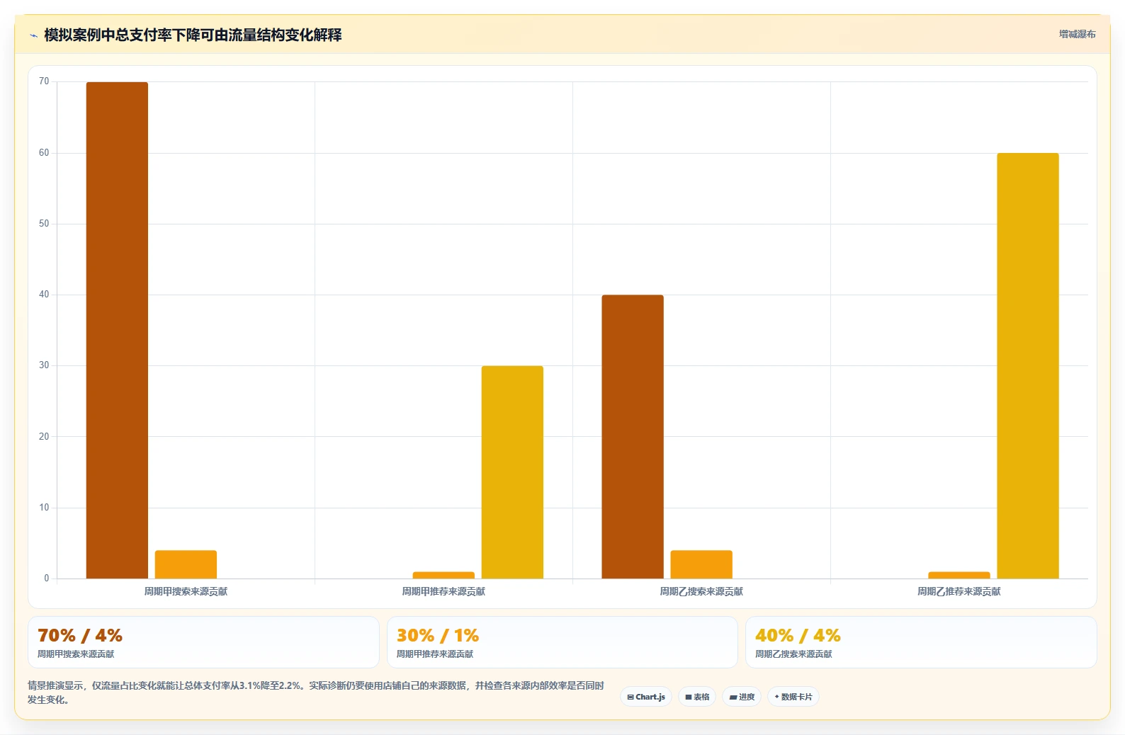
Task: Click the x-axis label 周期甲推荐来源贡献
Action: click(443, 591)
